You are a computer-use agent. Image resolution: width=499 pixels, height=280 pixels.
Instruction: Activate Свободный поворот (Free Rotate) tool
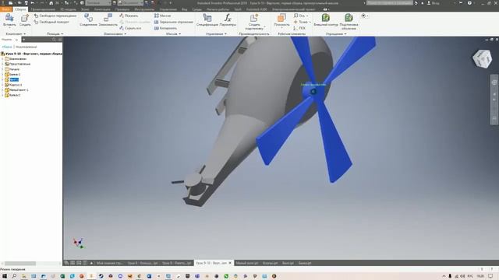coord(51,22)
